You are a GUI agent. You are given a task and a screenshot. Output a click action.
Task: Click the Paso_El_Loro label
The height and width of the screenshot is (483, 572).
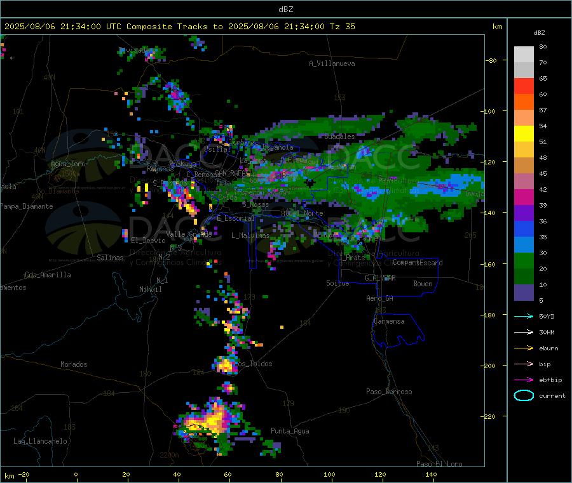coord(439,464)
